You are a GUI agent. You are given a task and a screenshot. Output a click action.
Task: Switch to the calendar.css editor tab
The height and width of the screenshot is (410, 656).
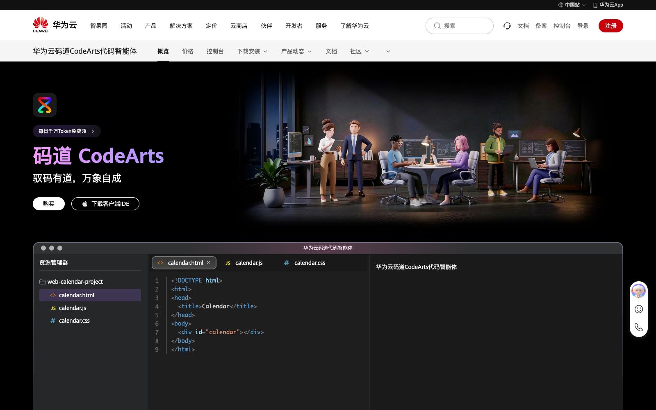pyautogui.click(x=305, y=263)
